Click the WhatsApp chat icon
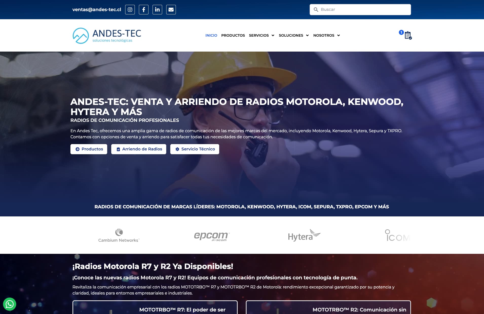This screenshot has width=484, height=314. tap(9, 304)
